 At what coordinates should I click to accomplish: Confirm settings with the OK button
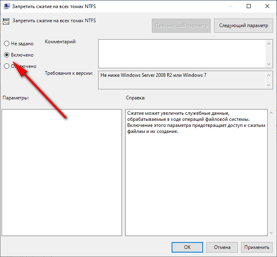187,247
